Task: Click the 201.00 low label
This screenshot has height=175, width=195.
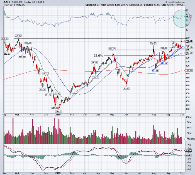Action: point(165,64)
